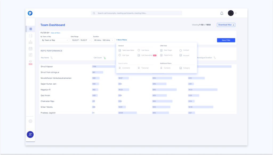Click the eye icon with New badge

[x=30, y=62]
